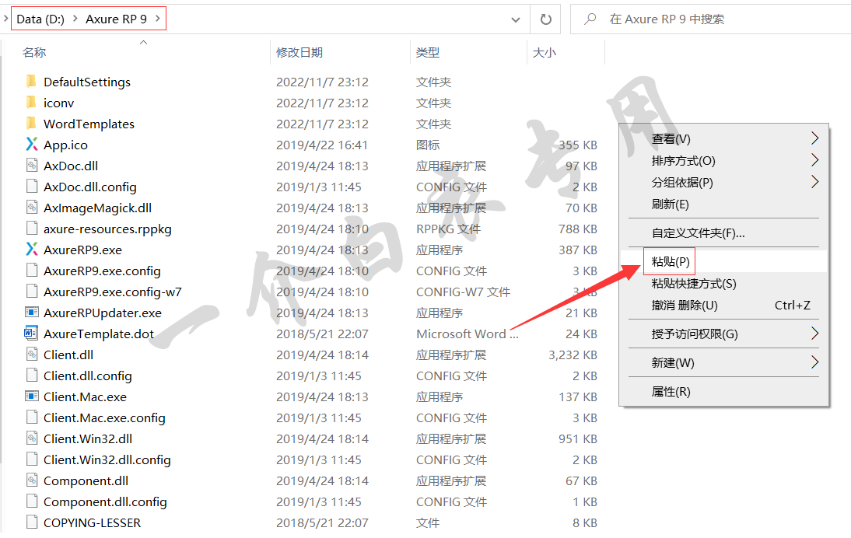Click the AxureRPUpdater.exe icon
The image size is (851, 538).
31,313
